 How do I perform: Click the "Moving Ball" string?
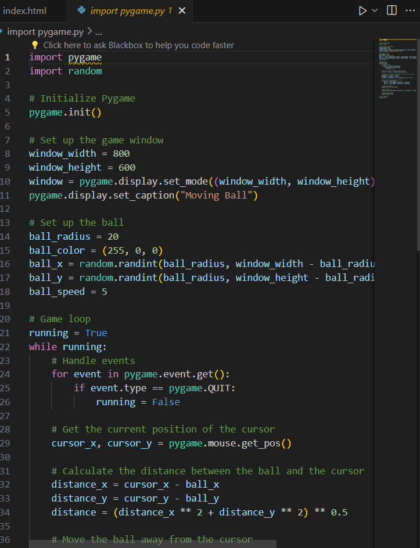coord(216,195)
